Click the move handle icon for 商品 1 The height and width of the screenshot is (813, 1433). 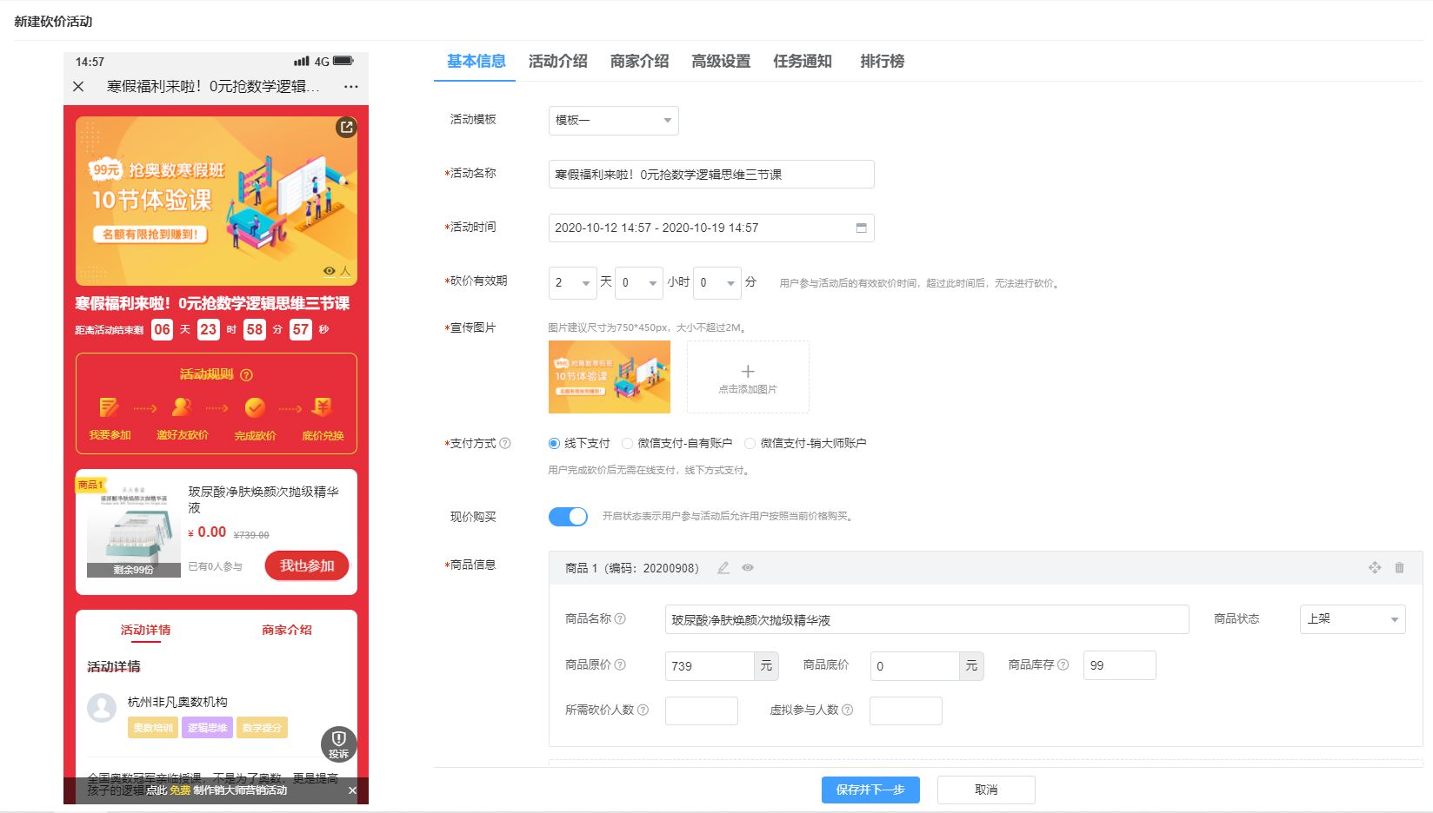[x=1375, y=567]
